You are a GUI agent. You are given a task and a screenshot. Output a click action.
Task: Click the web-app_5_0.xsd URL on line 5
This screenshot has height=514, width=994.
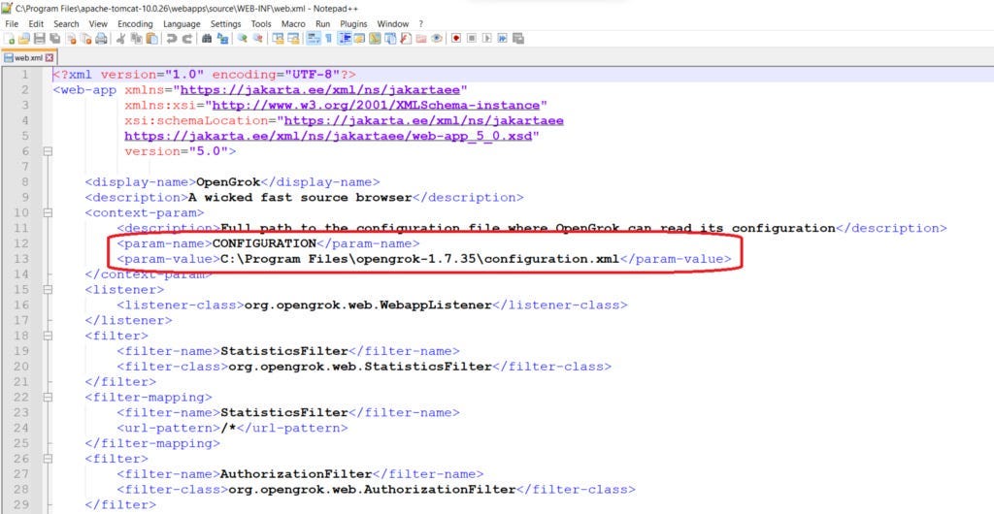[x=328, y=136]
